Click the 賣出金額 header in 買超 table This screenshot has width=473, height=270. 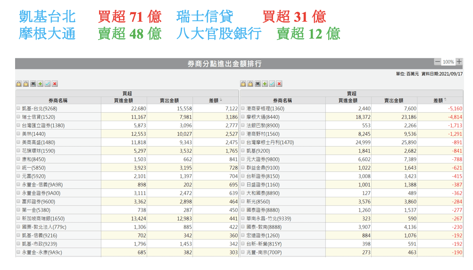pyautogui.click(x=169, y=100)
